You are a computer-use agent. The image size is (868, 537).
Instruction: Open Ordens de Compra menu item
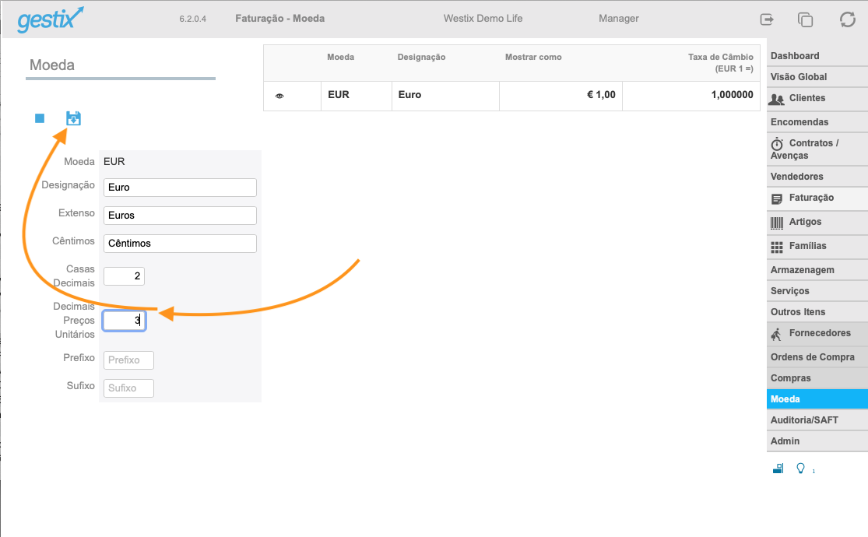click(817, 357)
